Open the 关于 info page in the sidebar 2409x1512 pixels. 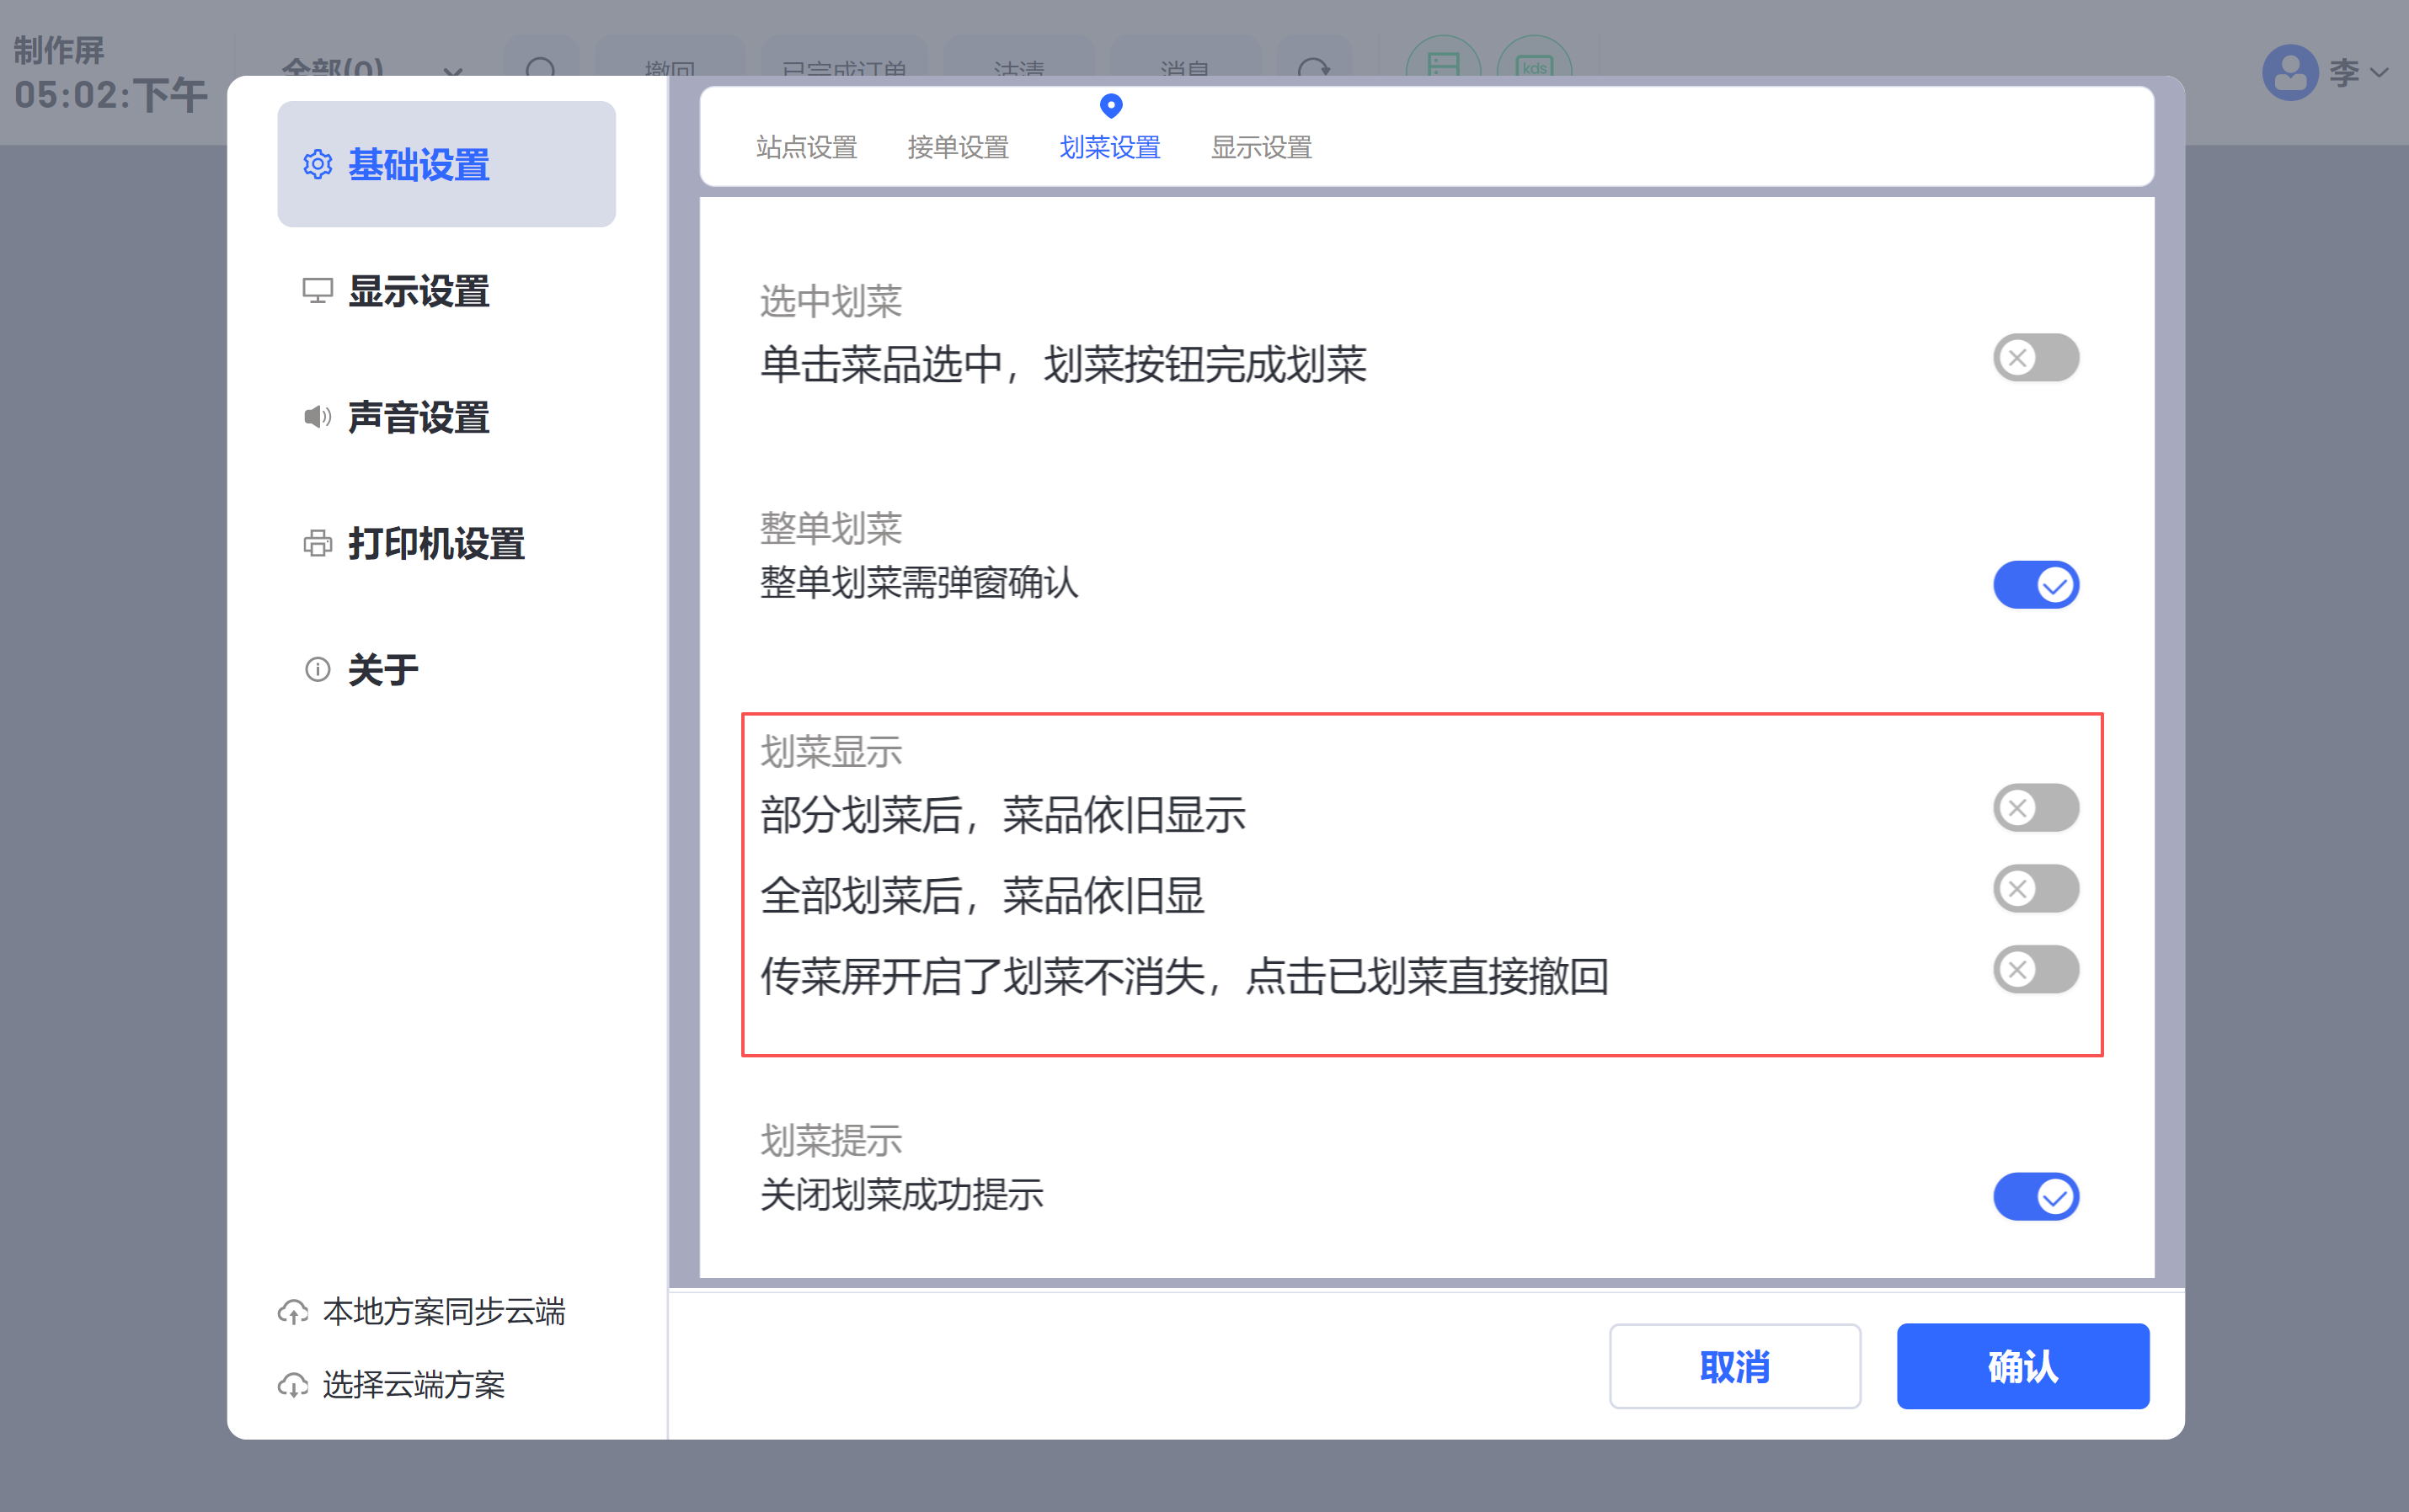point(382,669)
